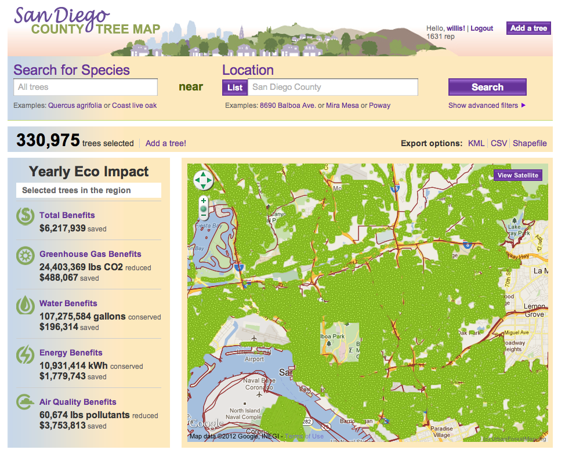The image size is (565, 457).
Task: Export results as KML
Action: pos(476,143)
